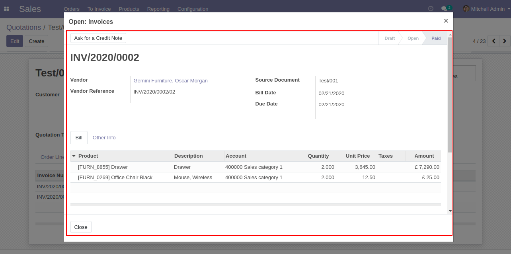This screenshot has height=254, width=511.
Task: Sort by Account column header
Action: point(261,156)
